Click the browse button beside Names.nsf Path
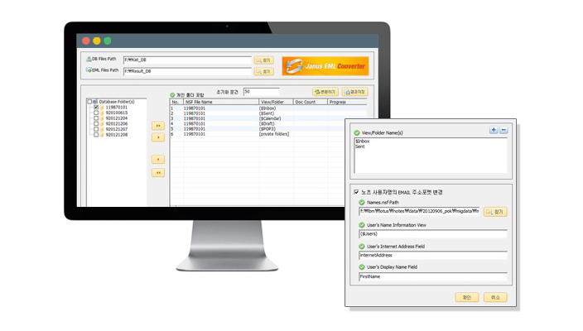 495,212
